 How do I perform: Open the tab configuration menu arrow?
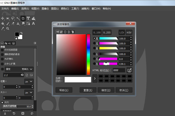[x=35, y=43]
